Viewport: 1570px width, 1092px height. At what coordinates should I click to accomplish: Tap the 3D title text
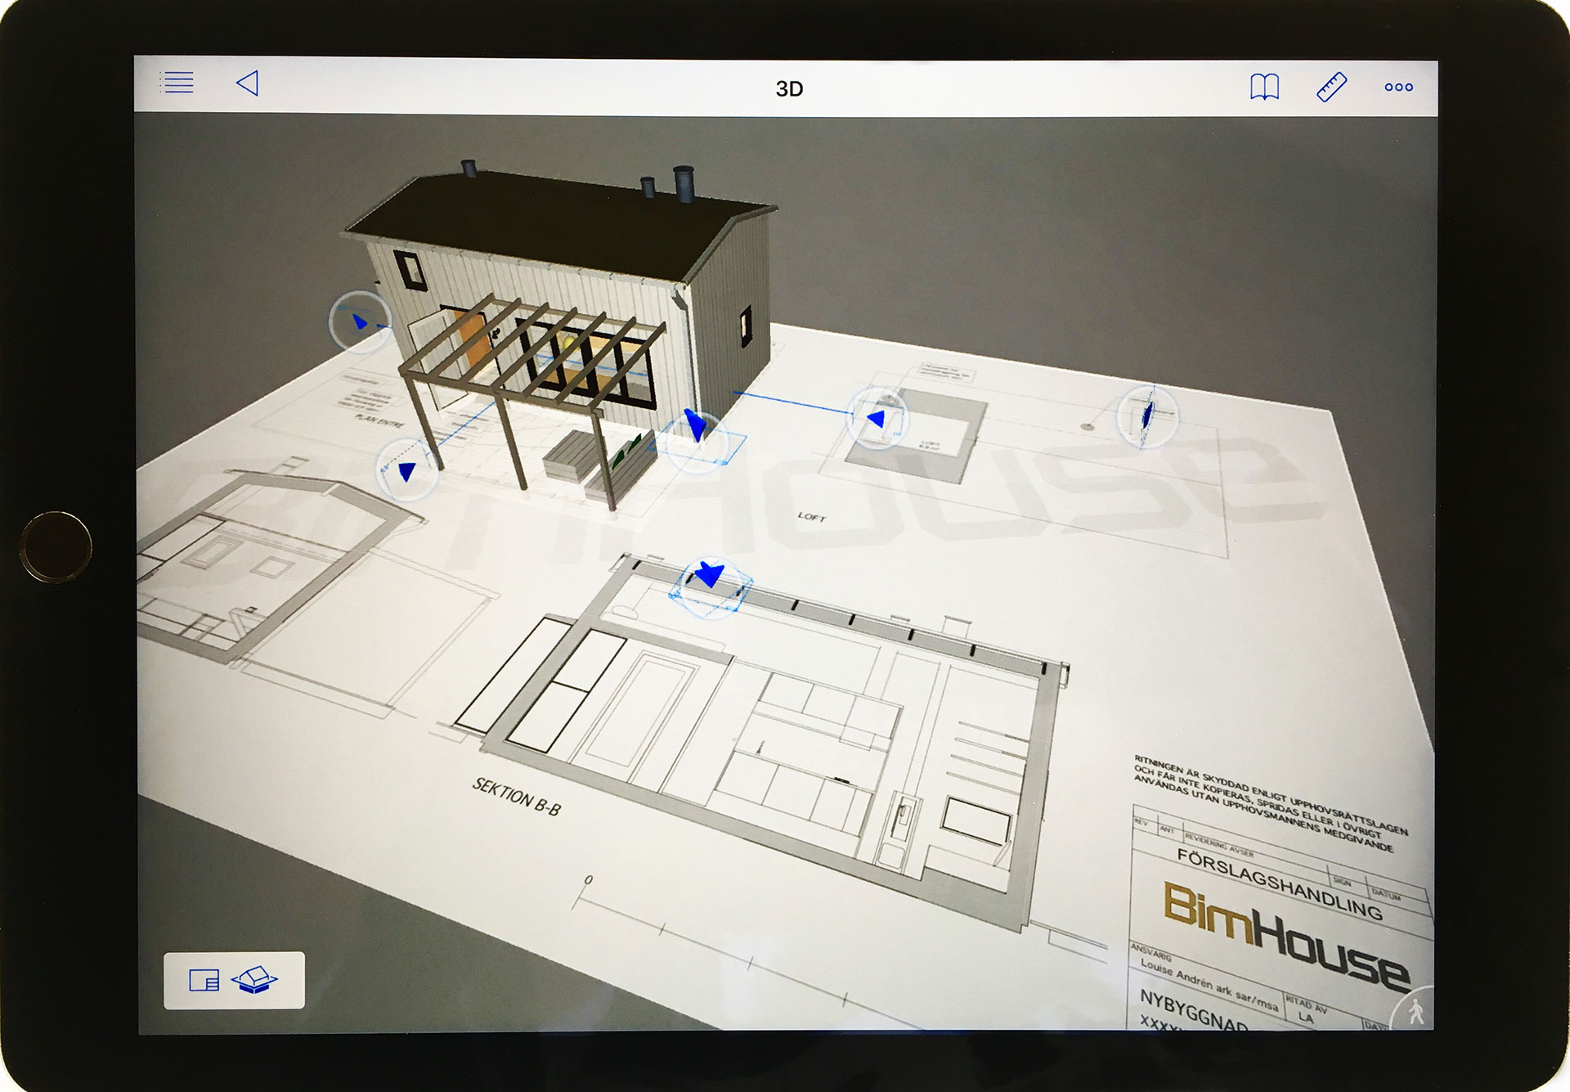tap(789, 88)
